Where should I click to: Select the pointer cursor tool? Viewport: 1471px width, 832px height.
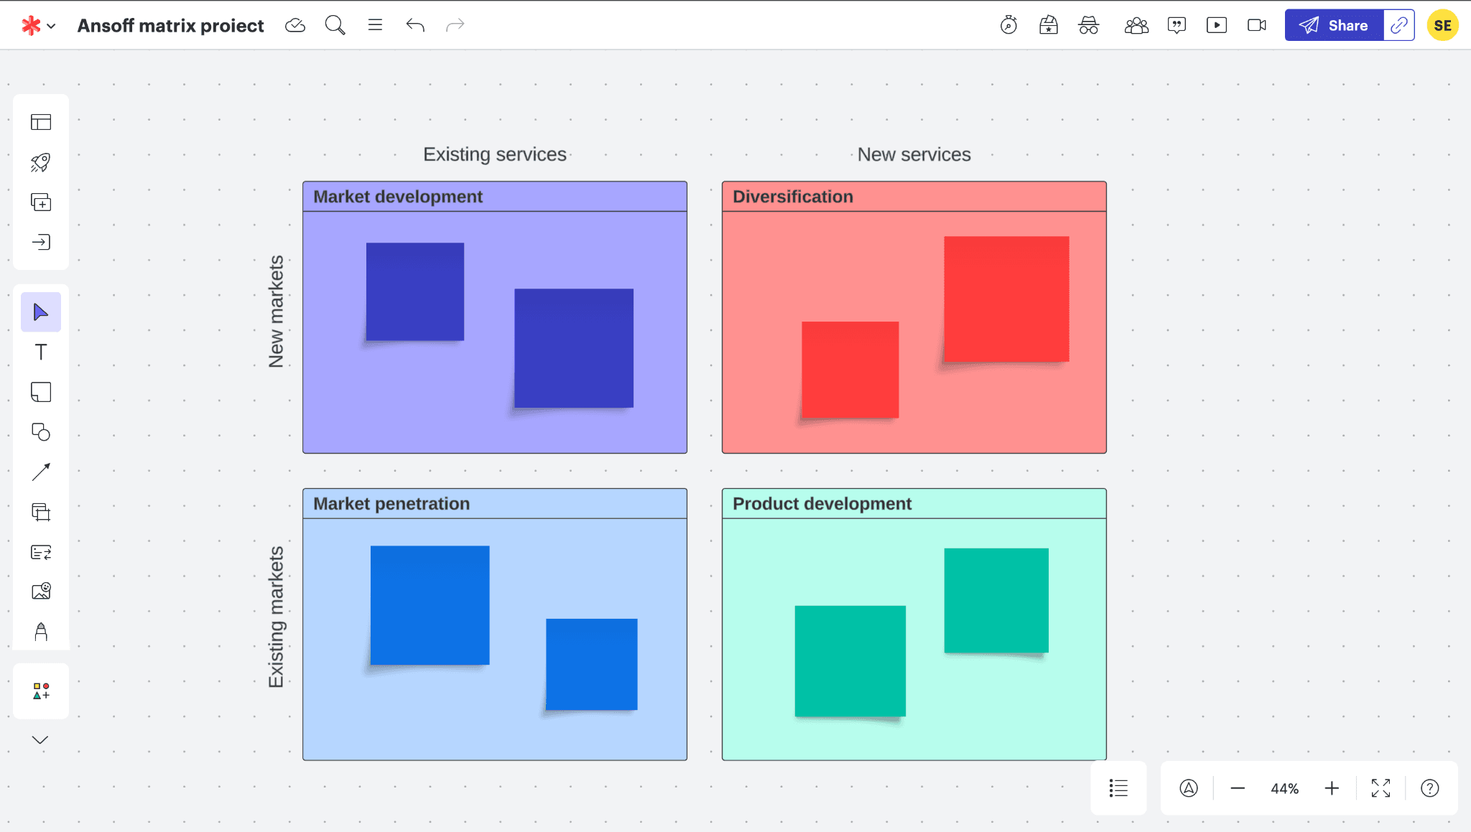click(41, 312)
